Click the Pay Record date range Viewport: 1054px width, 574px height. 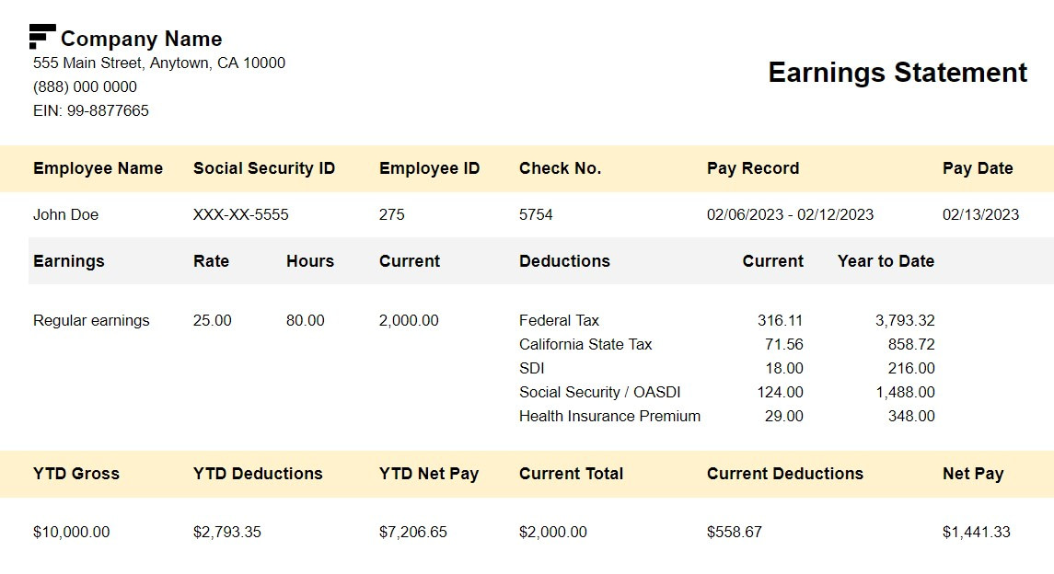point(790,214)
